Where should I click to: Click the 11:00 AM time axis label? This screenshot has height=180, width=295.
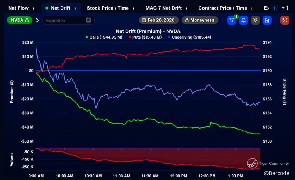pos(122,176)
